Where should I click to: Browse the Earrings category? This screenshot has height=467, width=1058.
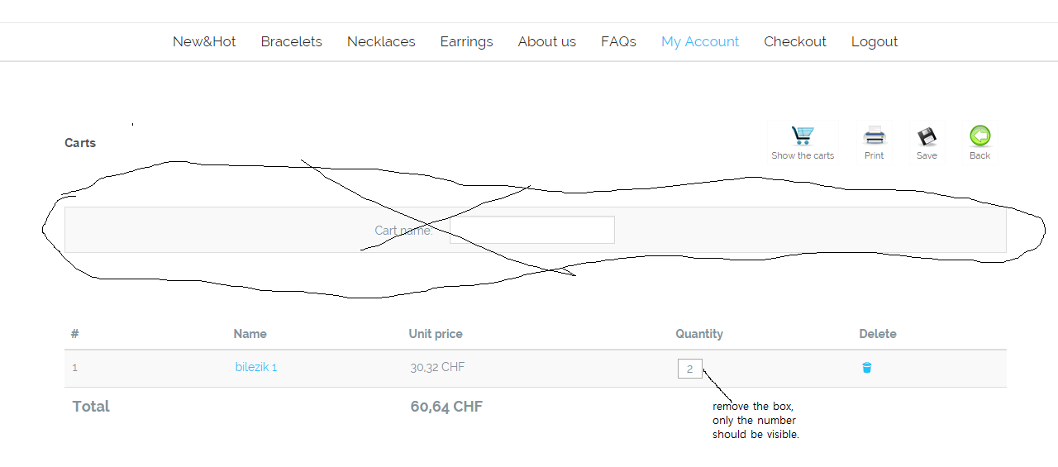pyautogui.click(x=466, y=41)
